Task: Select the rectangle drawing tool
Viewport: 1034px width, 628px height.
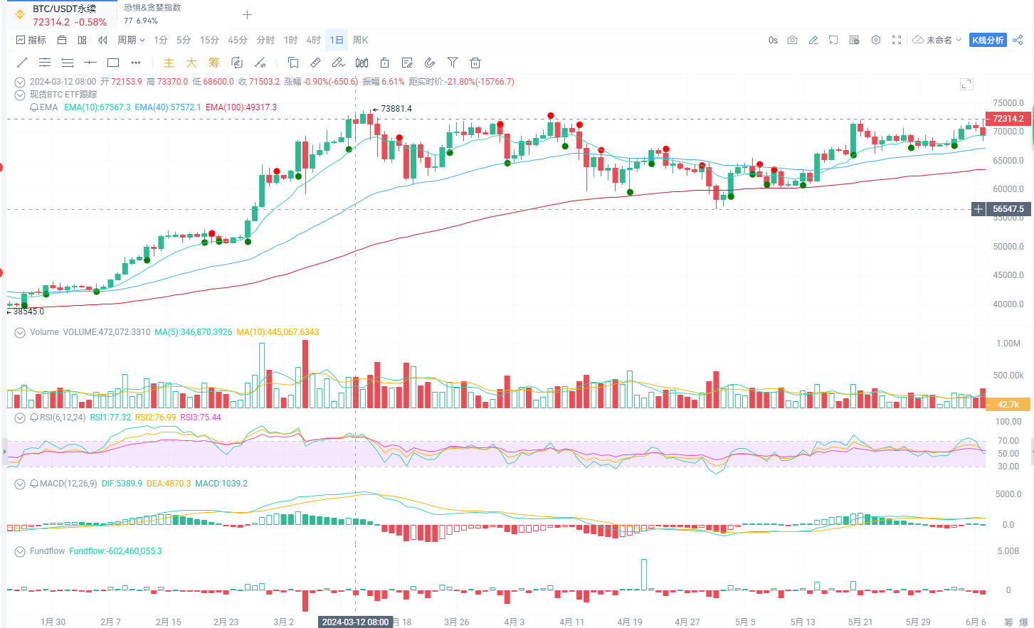Action: [x=113, y=63]
